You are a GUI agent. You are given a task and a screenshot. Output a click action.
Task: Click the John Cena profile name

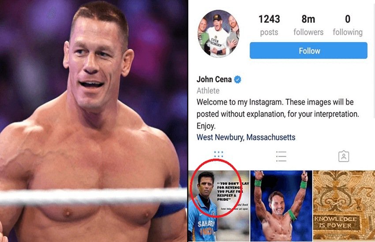click(214, 79)
